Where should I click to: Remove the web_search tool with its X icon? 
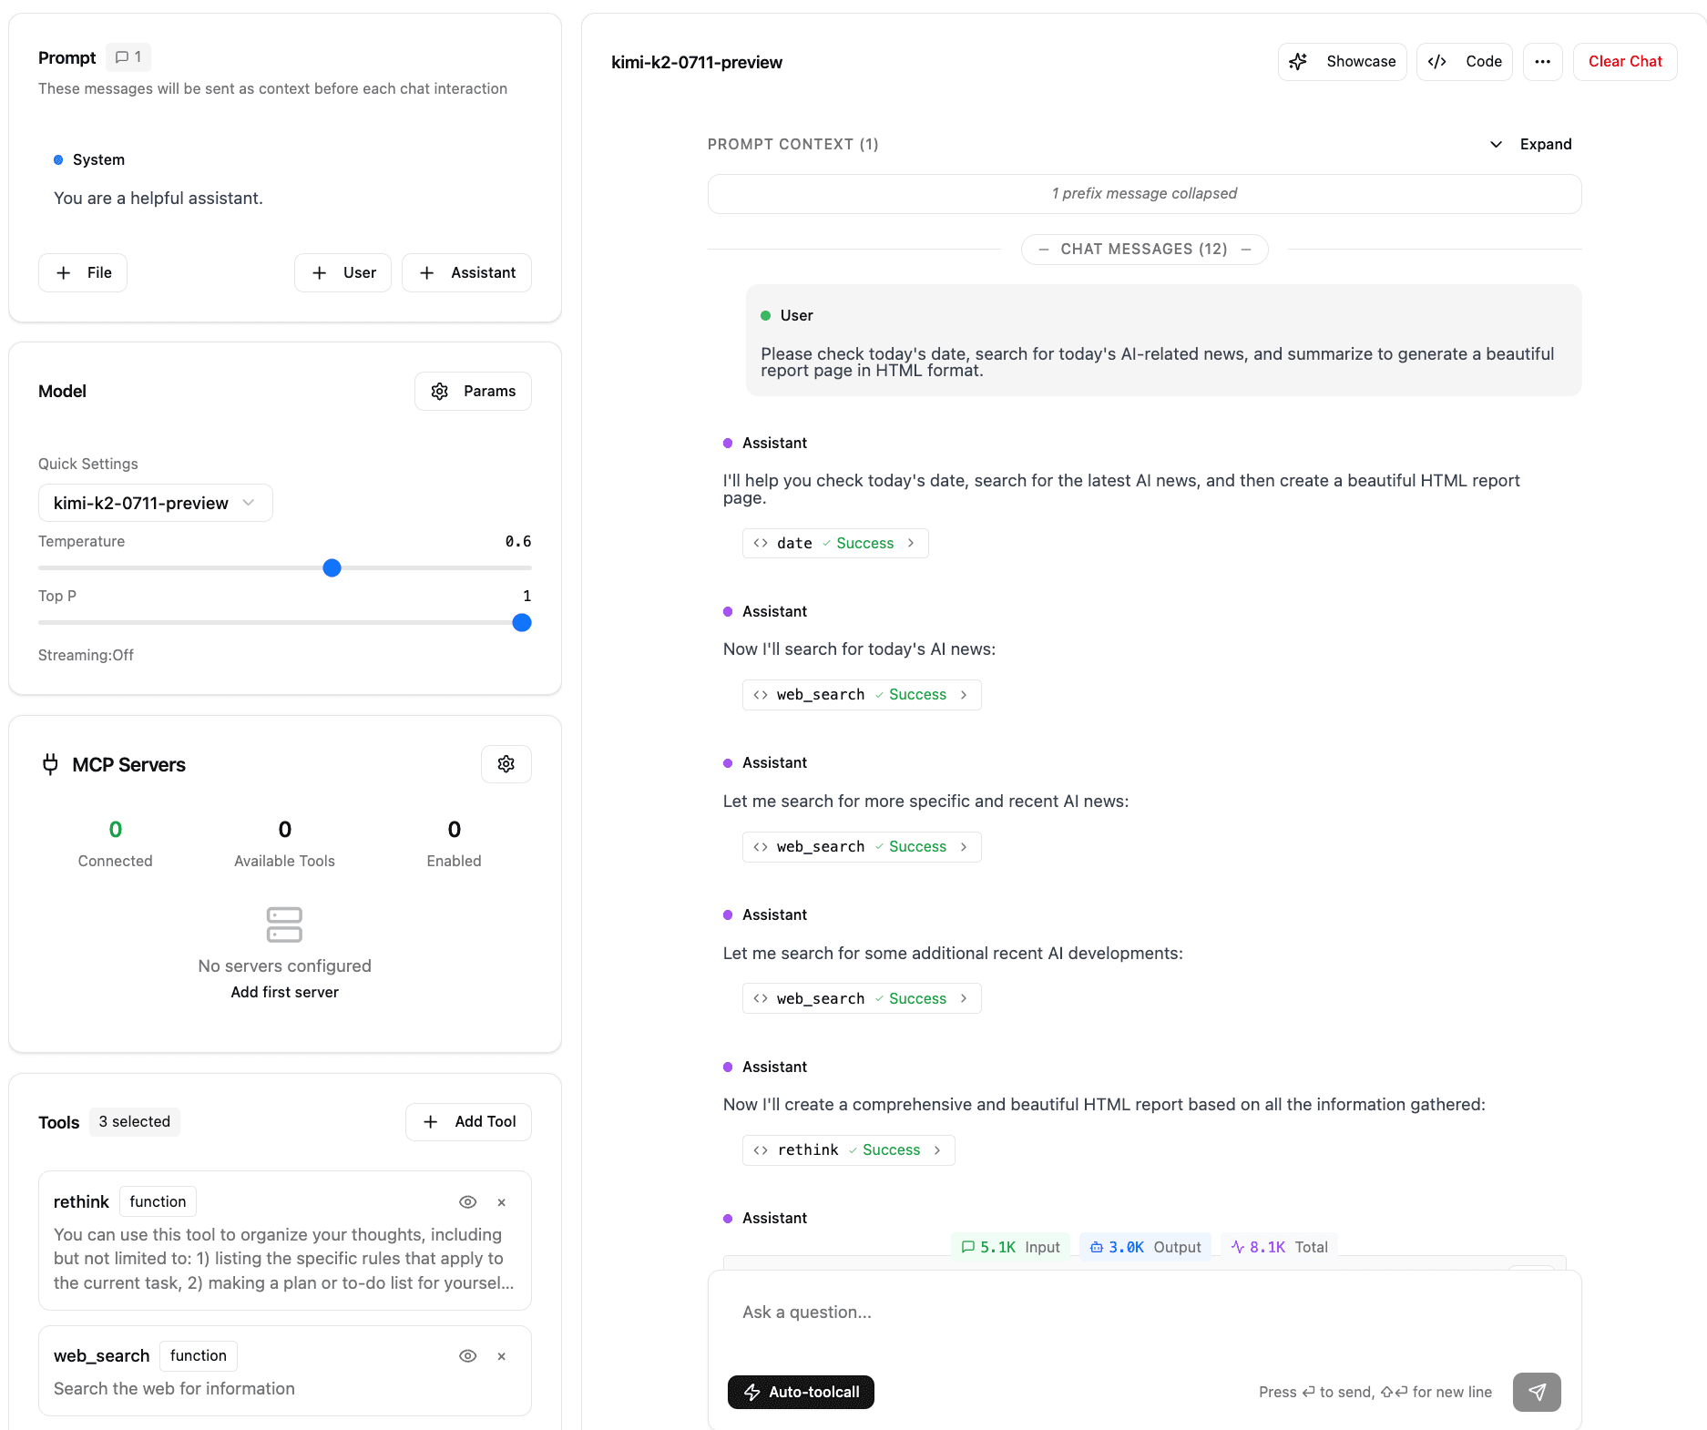(501, 1356)
